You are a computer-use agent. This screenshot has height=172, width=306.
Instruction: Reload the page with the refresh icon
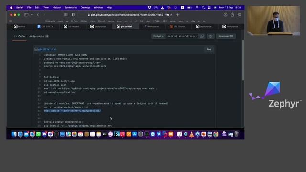171,15
